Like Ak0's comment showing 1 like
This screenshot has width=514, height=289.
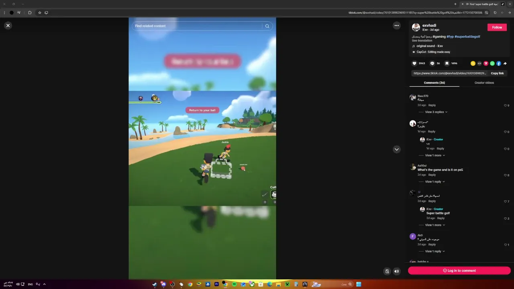506,245
